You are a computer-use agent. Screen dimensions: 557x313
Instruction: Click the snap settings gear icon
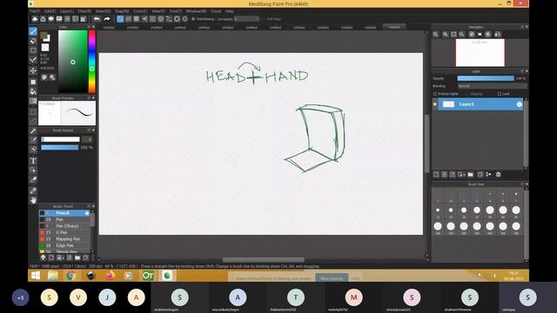185,19
